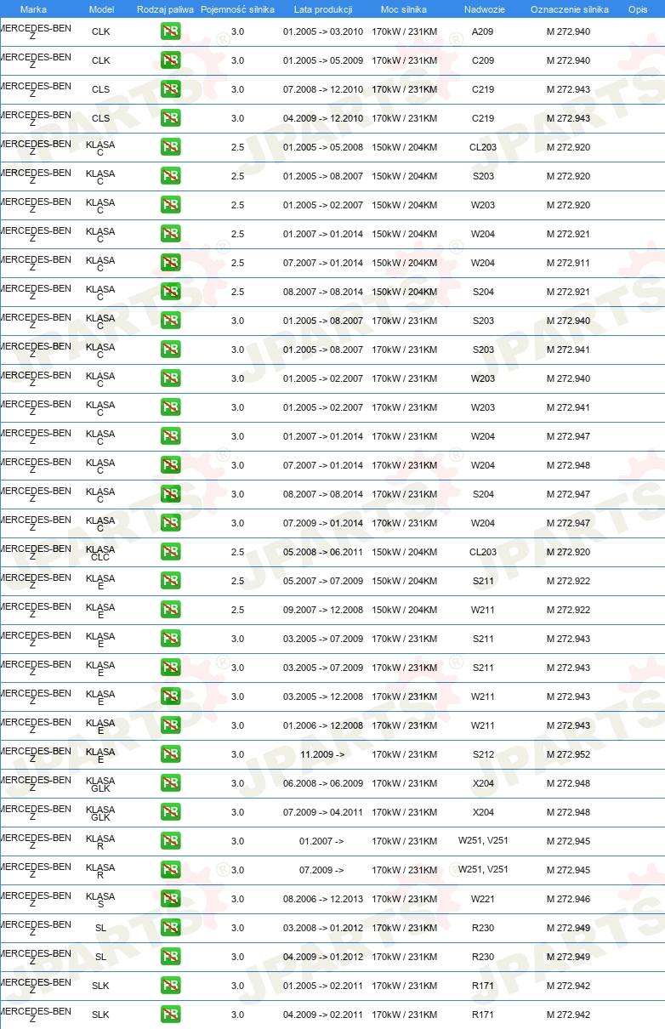Image resolution: width=665 pixels, height=1029 pixels.
Task: Select engine code M 272.946
Action: [568, 900]
